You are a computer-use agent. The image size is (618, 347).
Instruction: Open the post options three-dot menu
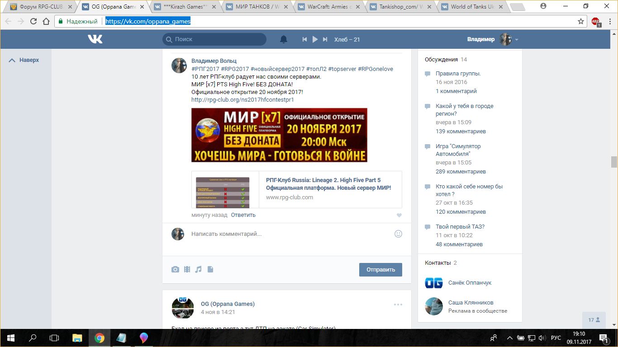click(x=398, y=305)
